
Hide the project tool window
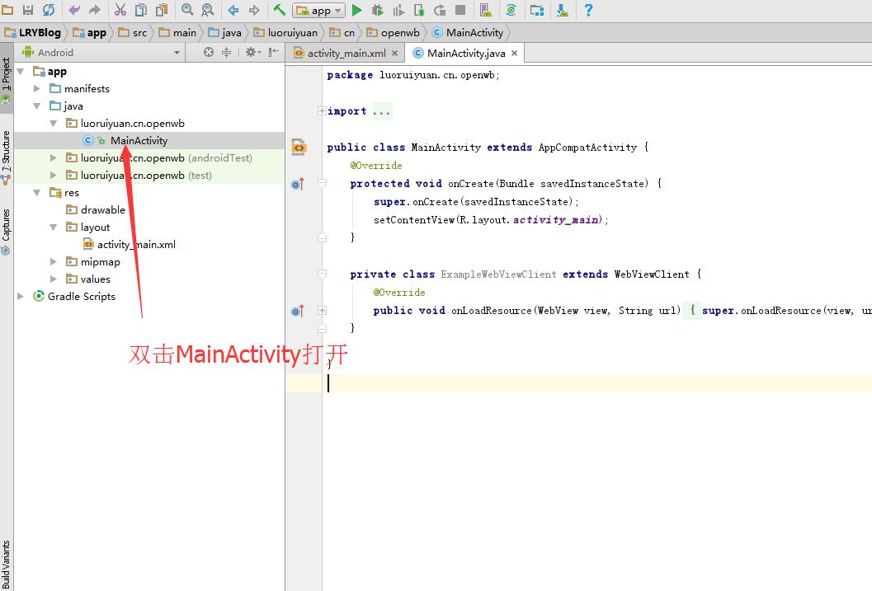(x=273, y=52)
